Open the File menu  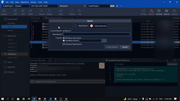click(7, 2)
